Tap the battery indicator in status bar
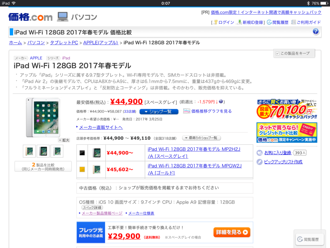 click(324, 3)
